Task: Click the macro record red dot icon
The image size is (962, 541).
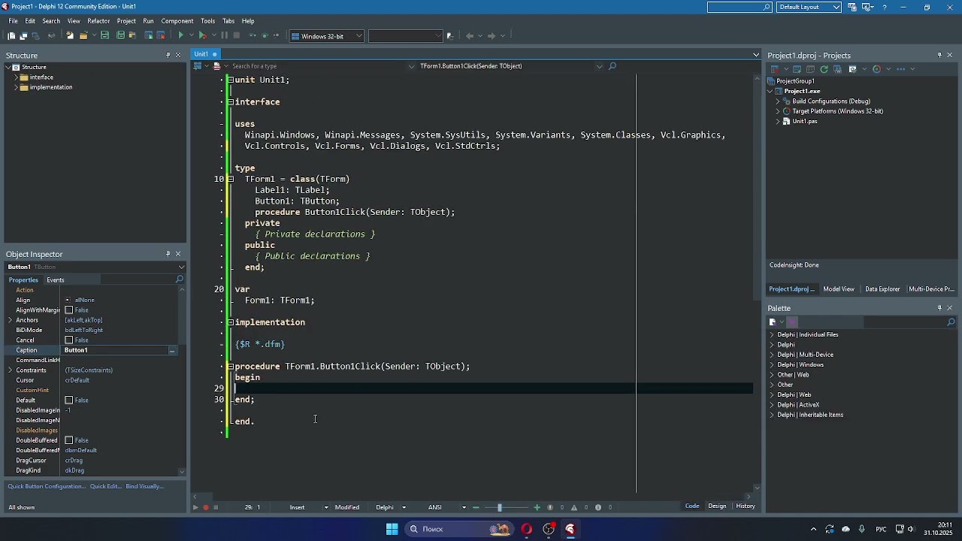Action: tap(206, 507)
